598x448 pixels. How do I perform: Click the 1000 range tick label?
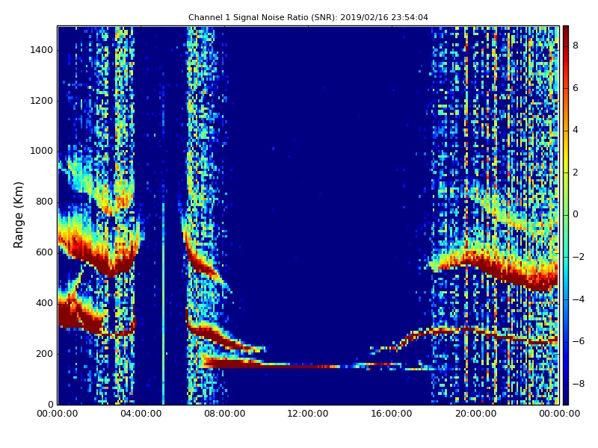pos(42,151)
